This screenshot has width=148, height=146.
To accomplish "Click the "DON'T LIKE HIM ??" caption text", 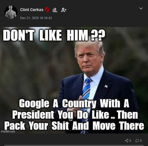I will point(54,35).
